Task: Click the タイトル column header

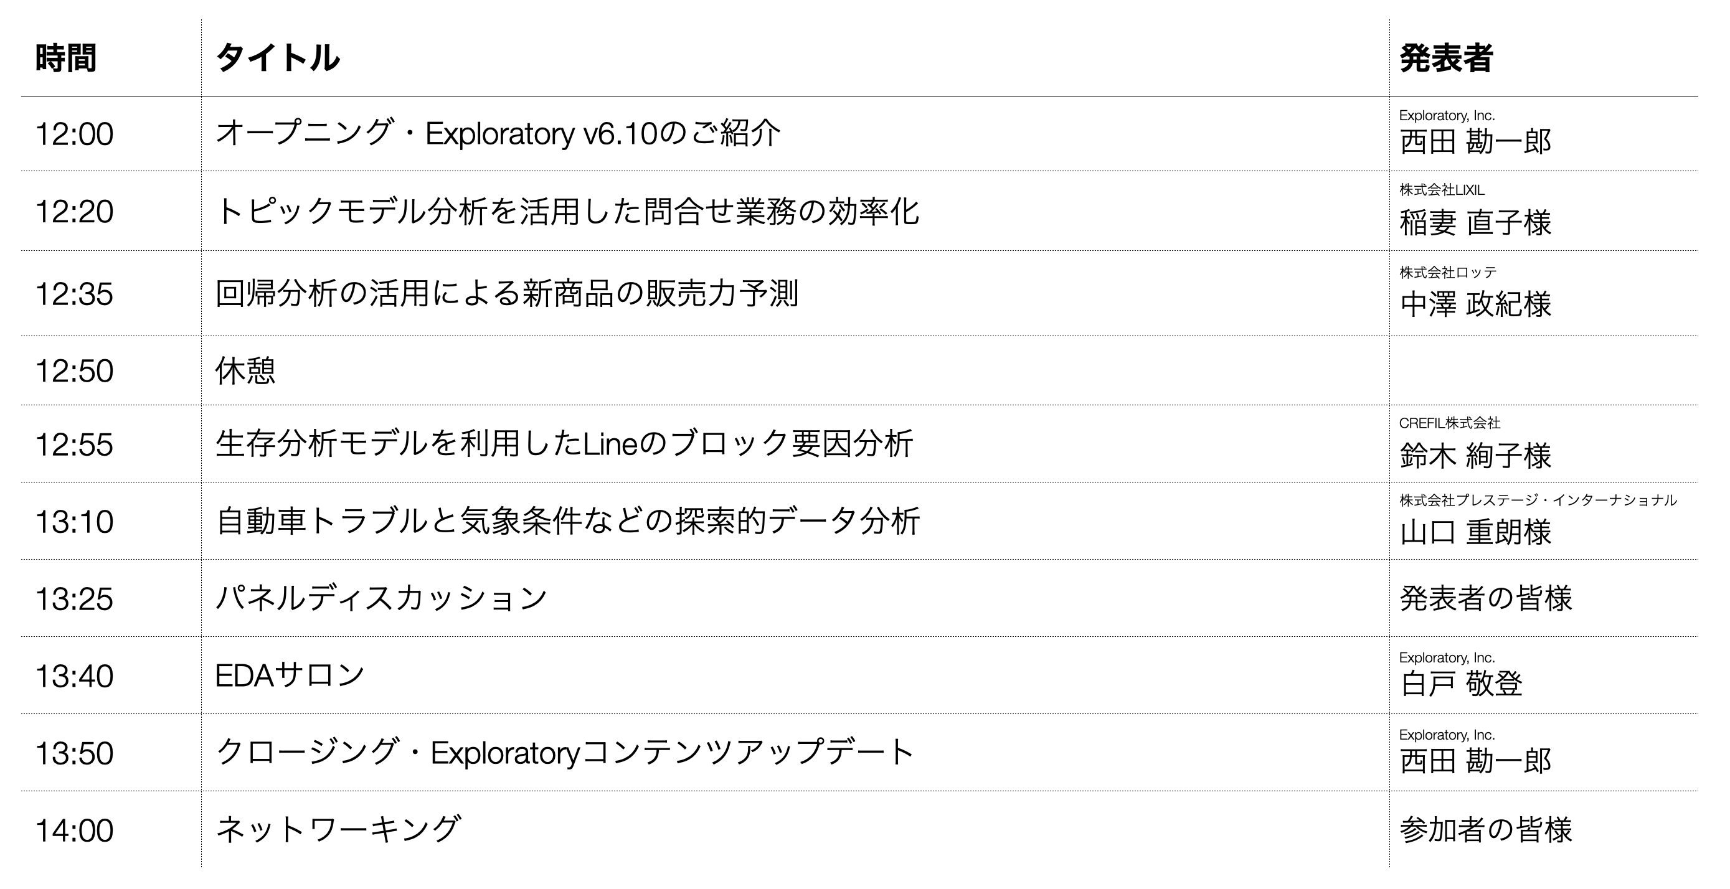Action: click(x=278, y=58)
